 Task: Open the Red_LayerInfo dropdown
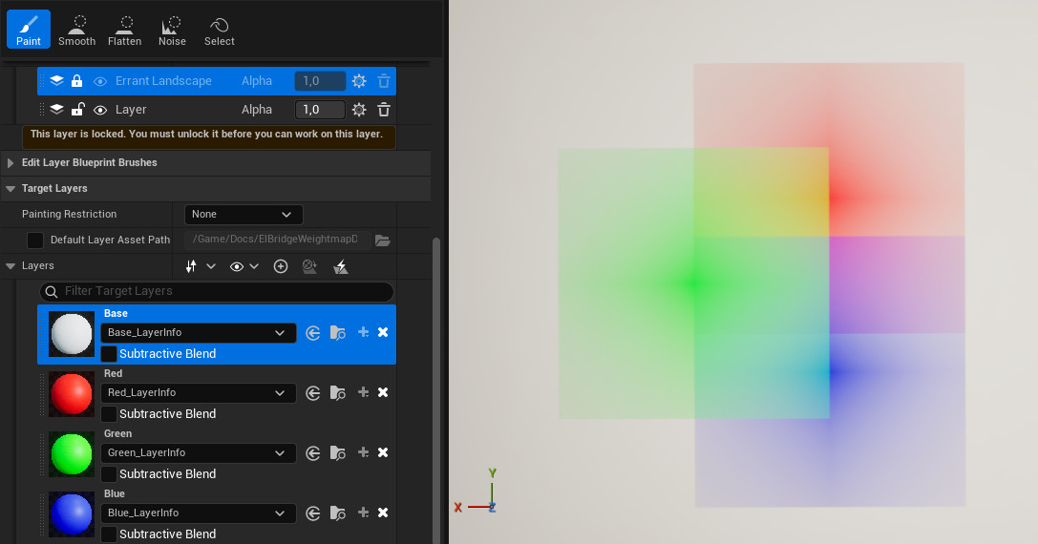tap(198, 393)
